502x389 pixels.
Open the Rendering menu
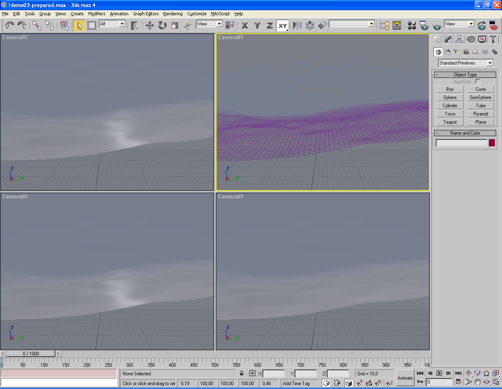click(173, 14)
